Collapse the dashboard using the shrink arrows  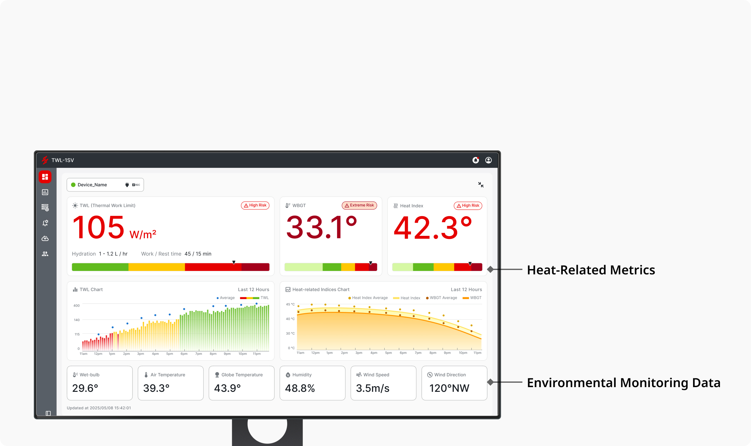coord(481,185)
